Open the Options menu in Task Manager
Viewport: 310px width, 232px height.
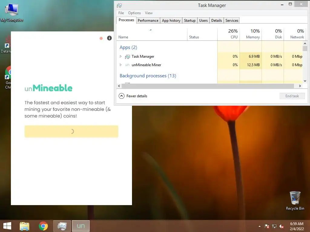[x=134, y=13]
